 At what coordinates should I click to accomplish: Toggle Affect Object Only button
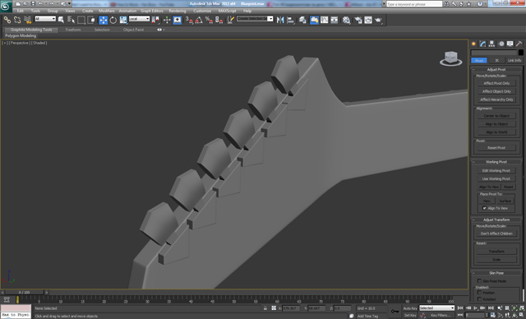(x=496, y=91)
